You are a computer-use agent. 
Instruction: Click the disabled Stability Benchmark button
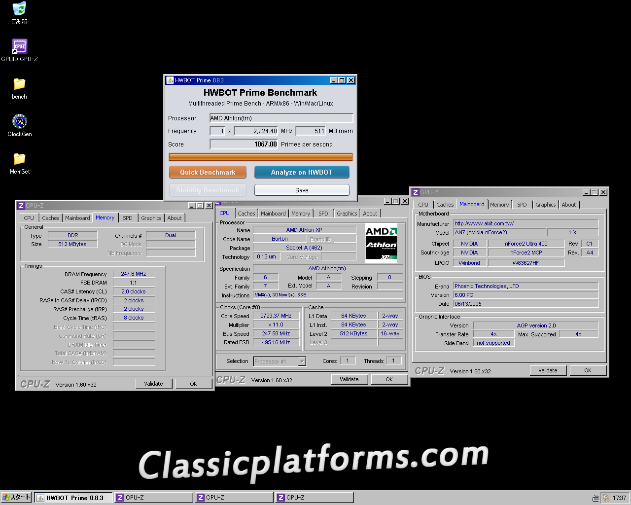(208, 190)
